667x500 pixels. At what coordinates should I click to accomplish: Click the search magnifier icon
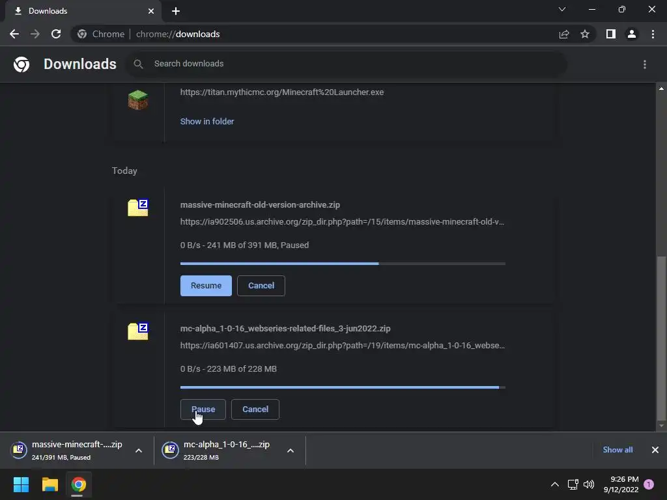[x=138, y=64]
